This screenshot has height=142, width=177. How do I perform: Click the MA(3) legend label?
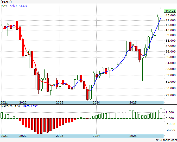coord(13,6)
